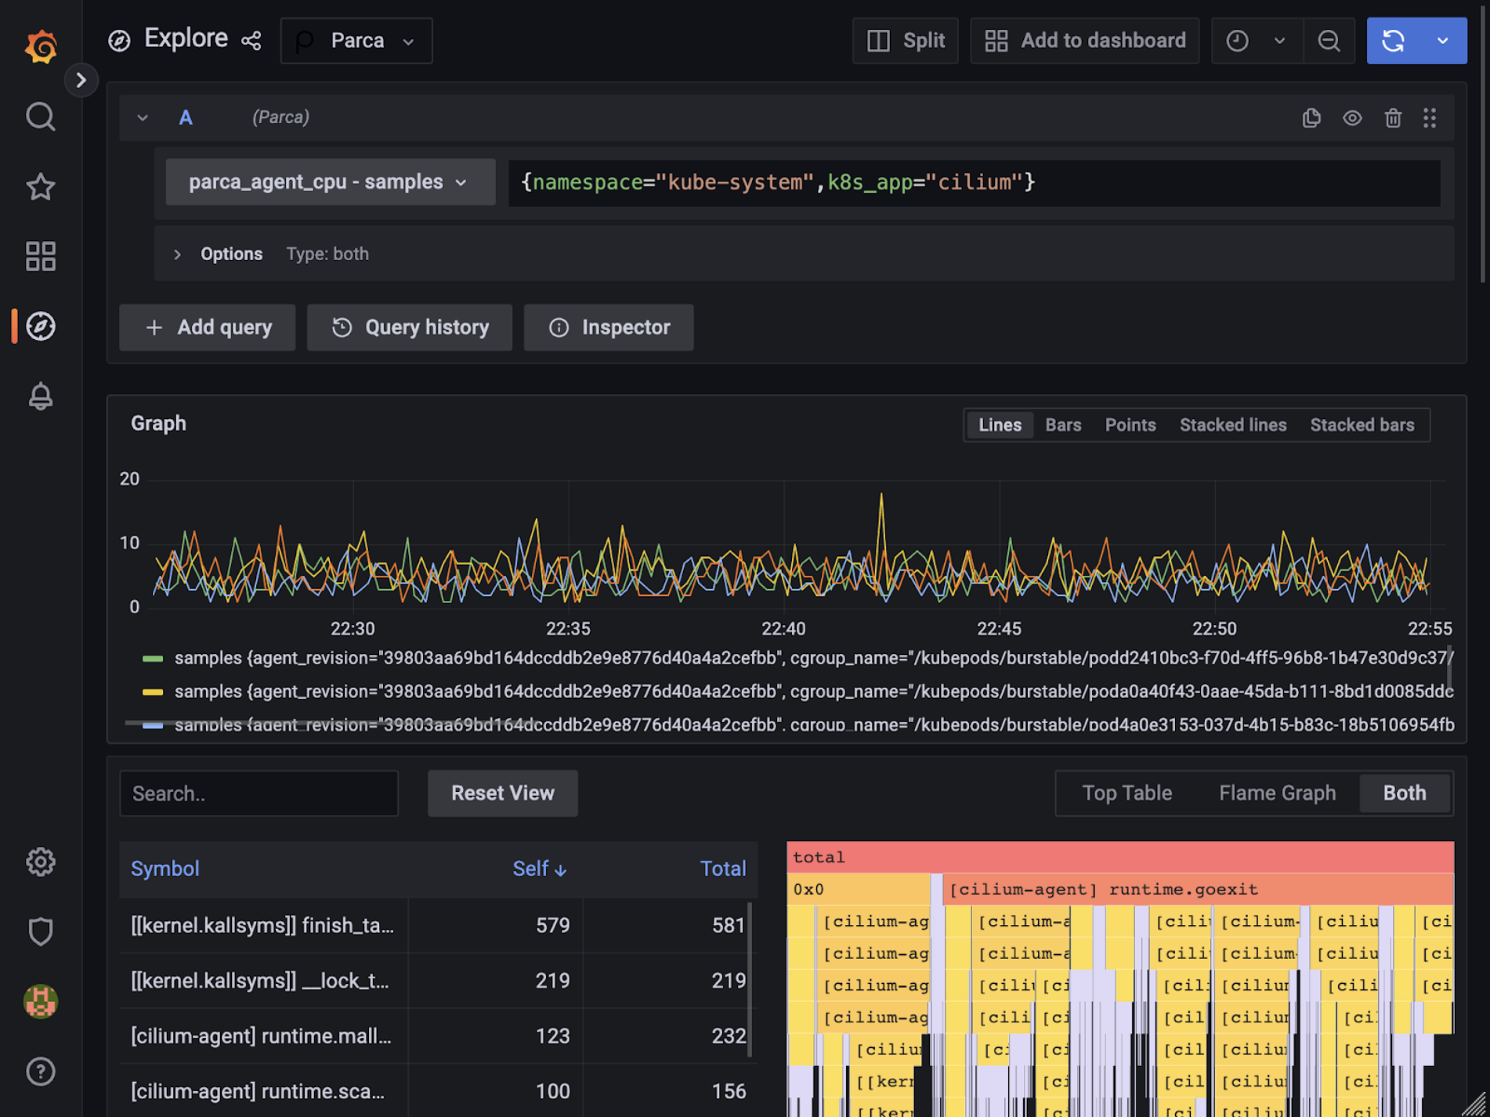The width and height of the screenshot is (1490, 1117).
Task: Run query with the refresh button
Action: [1393, 41]
